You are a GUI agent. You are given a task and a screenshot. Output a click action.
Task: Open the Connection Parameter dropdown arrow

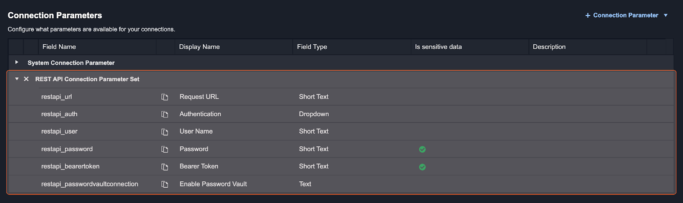coord(665,15)
